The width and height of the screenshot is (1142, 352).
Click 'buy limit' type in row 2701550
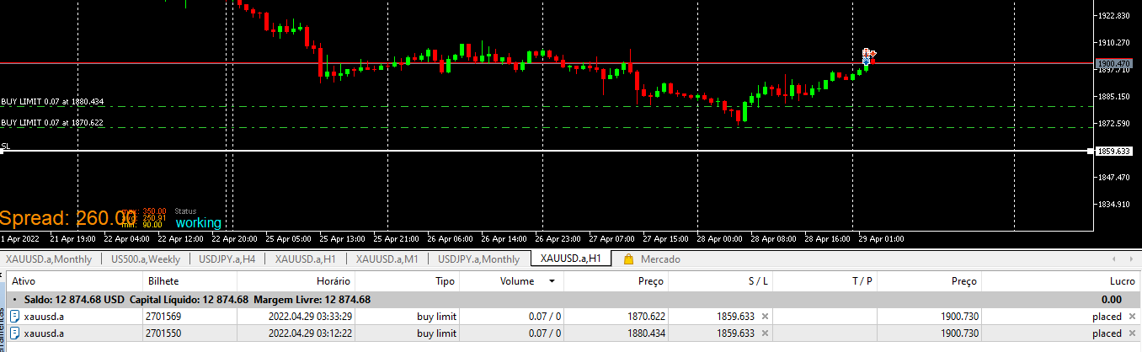click(x=436, y=333)
